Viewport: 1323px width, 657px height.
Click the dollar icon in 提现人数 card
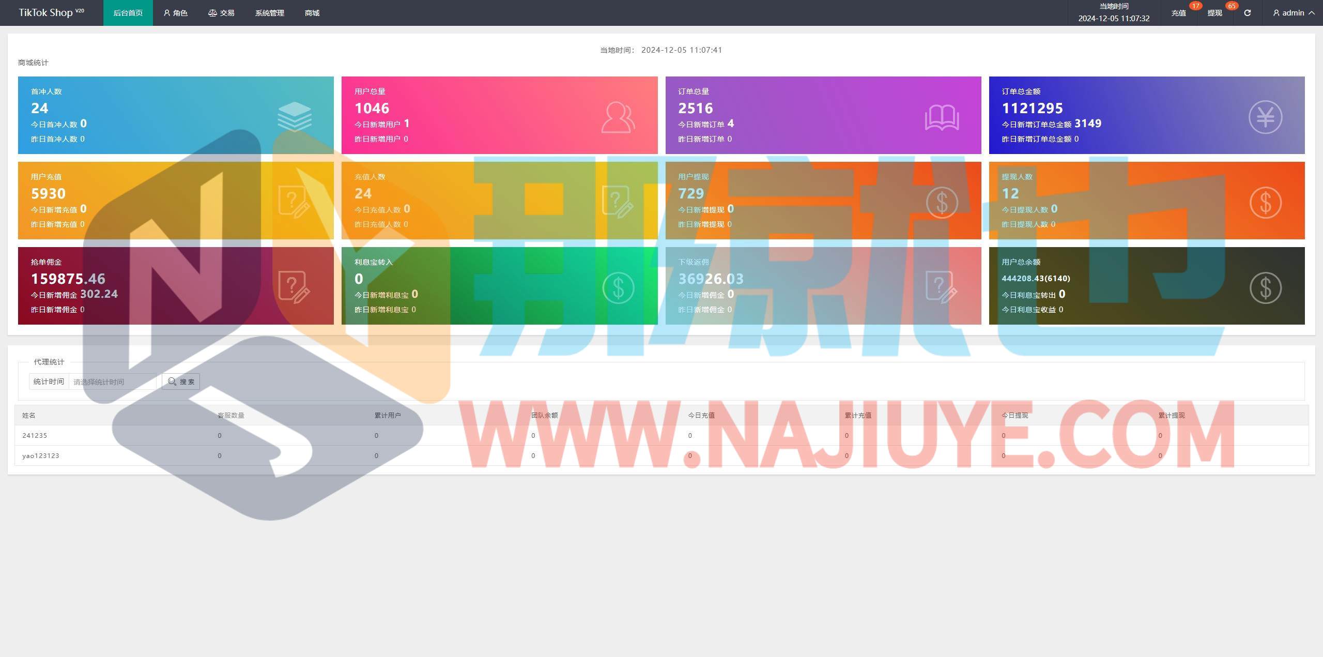[1265, 203]
